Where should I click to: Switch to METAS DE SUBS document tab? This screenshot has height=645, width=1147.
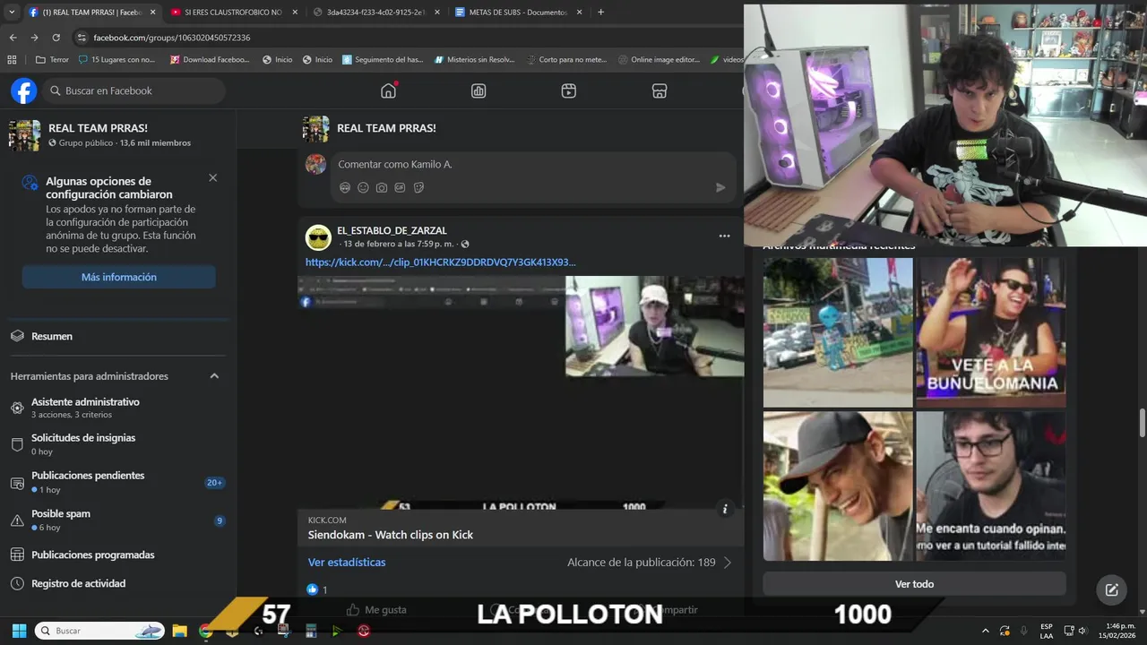coord(518,13)
